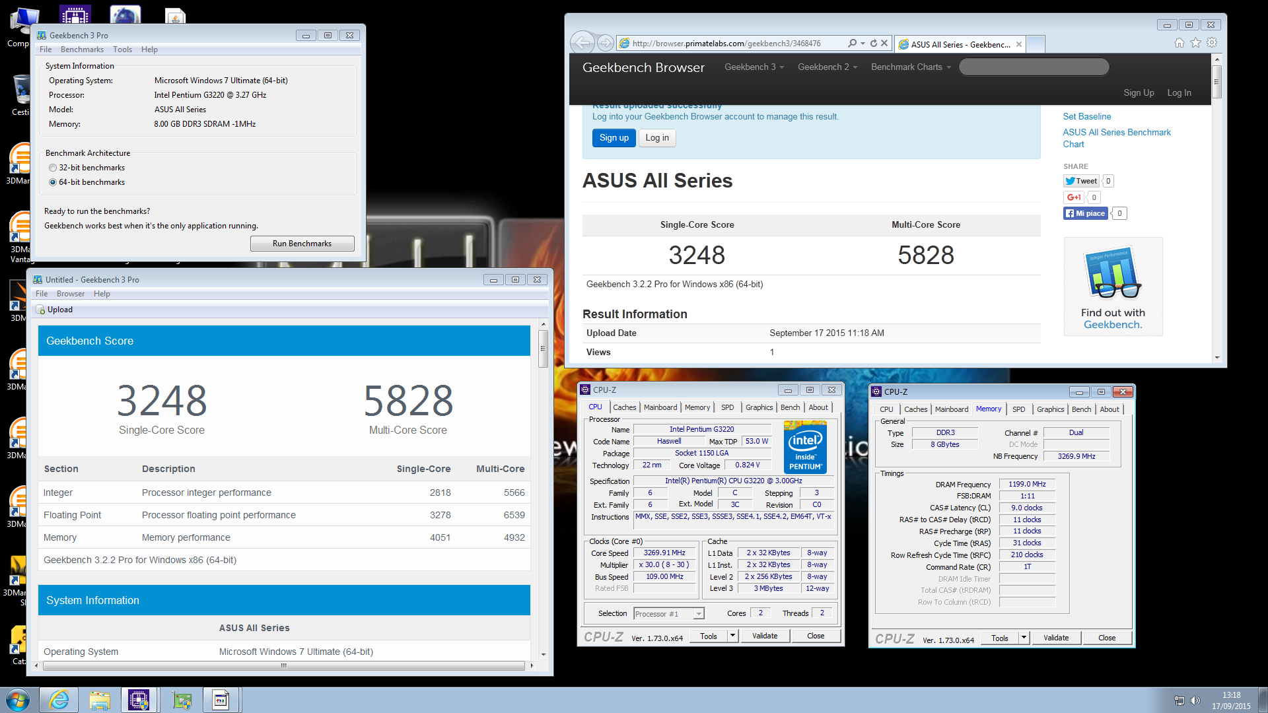1268x713 pixels.
Task: Open the Benchmarks menu in Geekbench 3 Pro
Action: pyautogui.click(x=82, y=50)
